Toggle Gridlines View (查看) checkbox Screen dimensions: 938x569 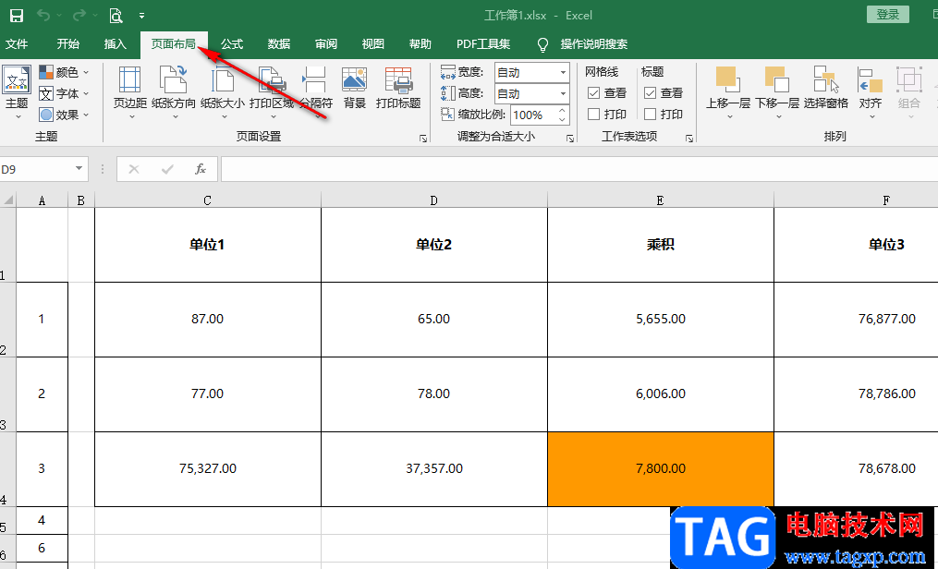point(593,92)
